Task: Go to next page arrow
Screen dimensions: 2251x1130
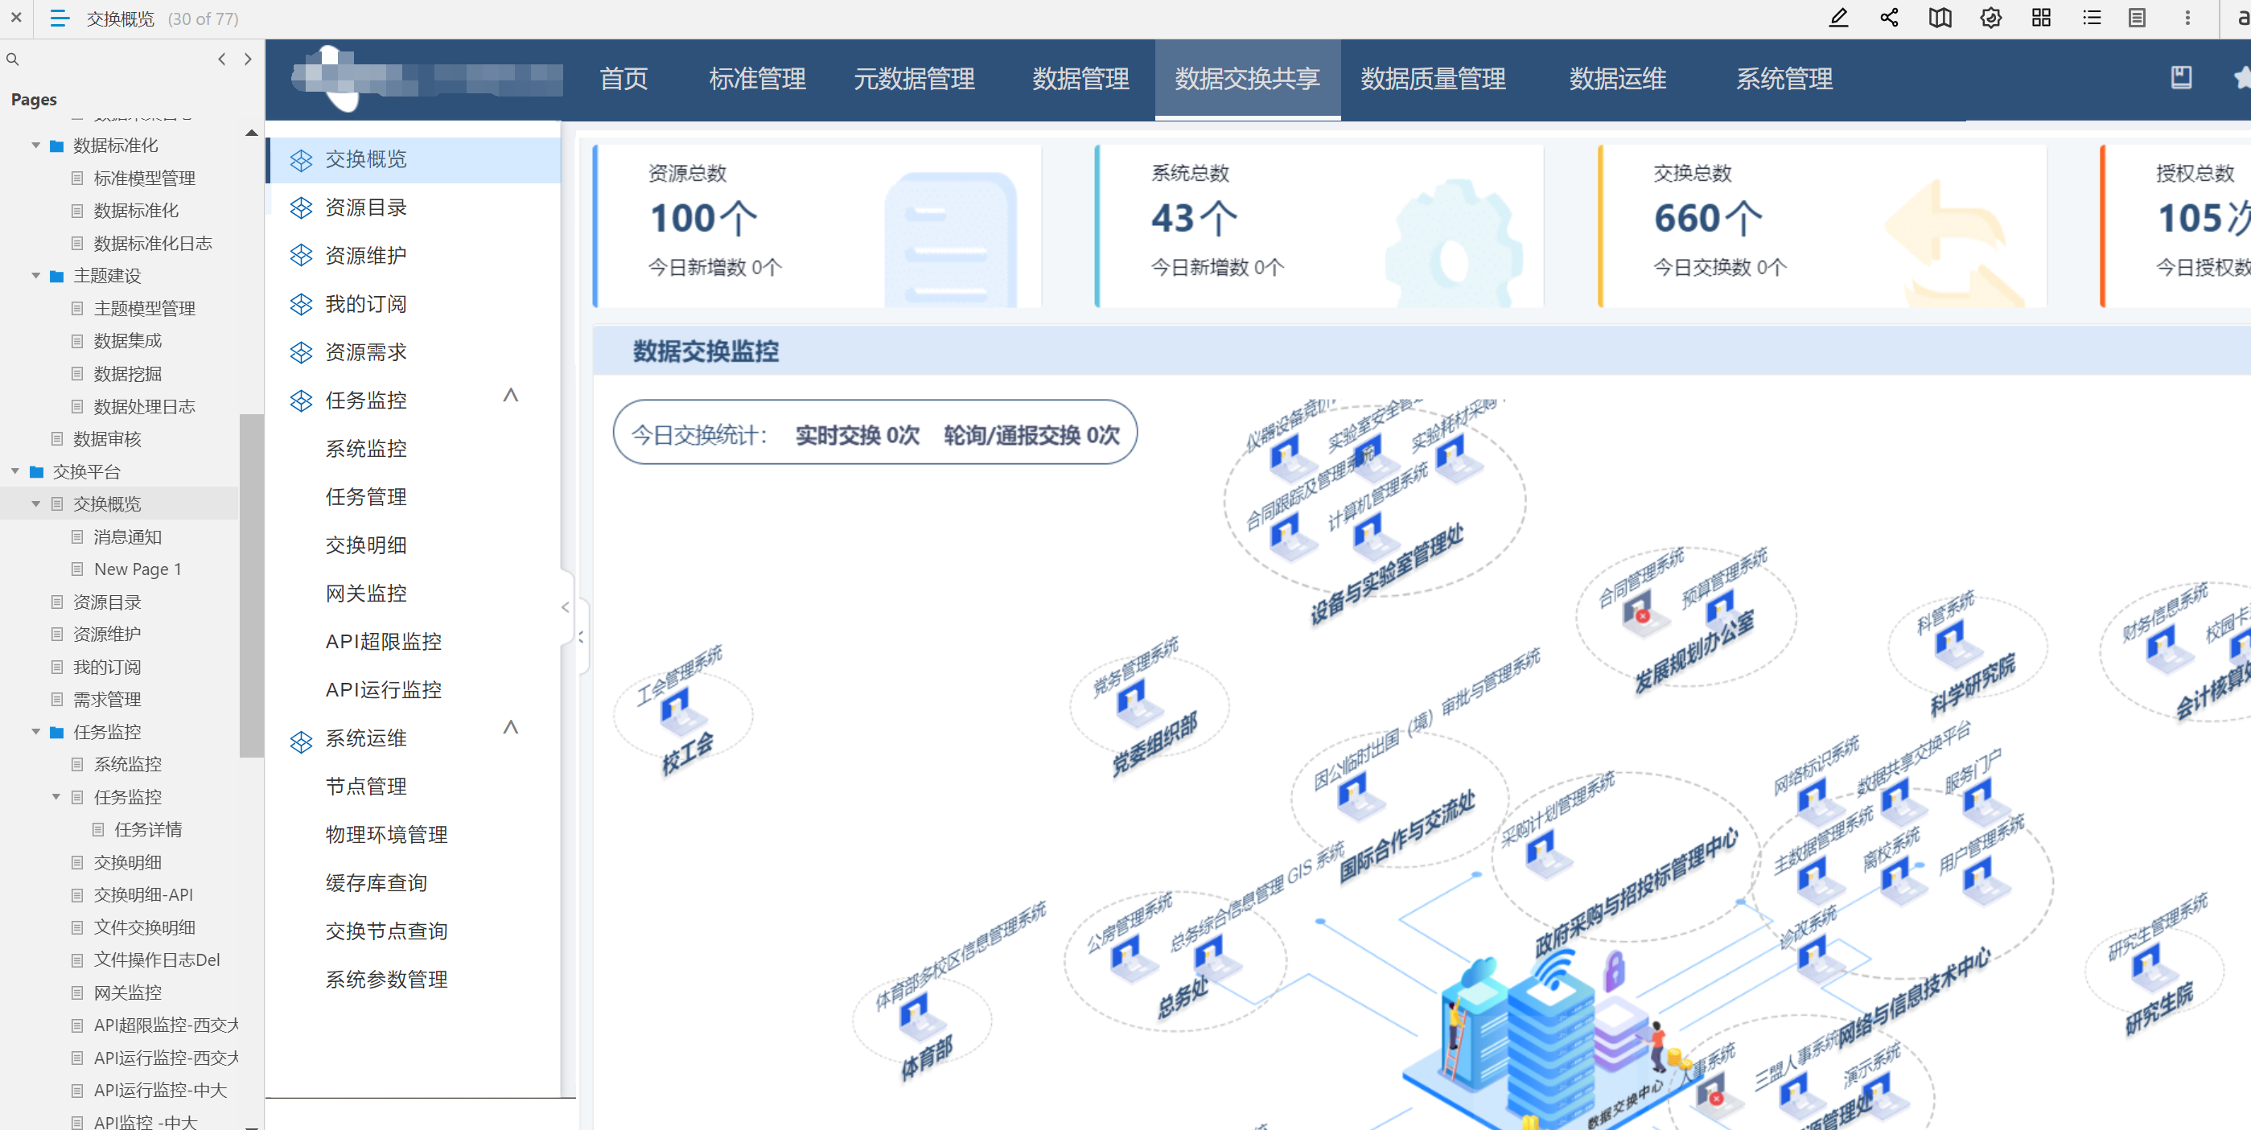Action: 248,60
